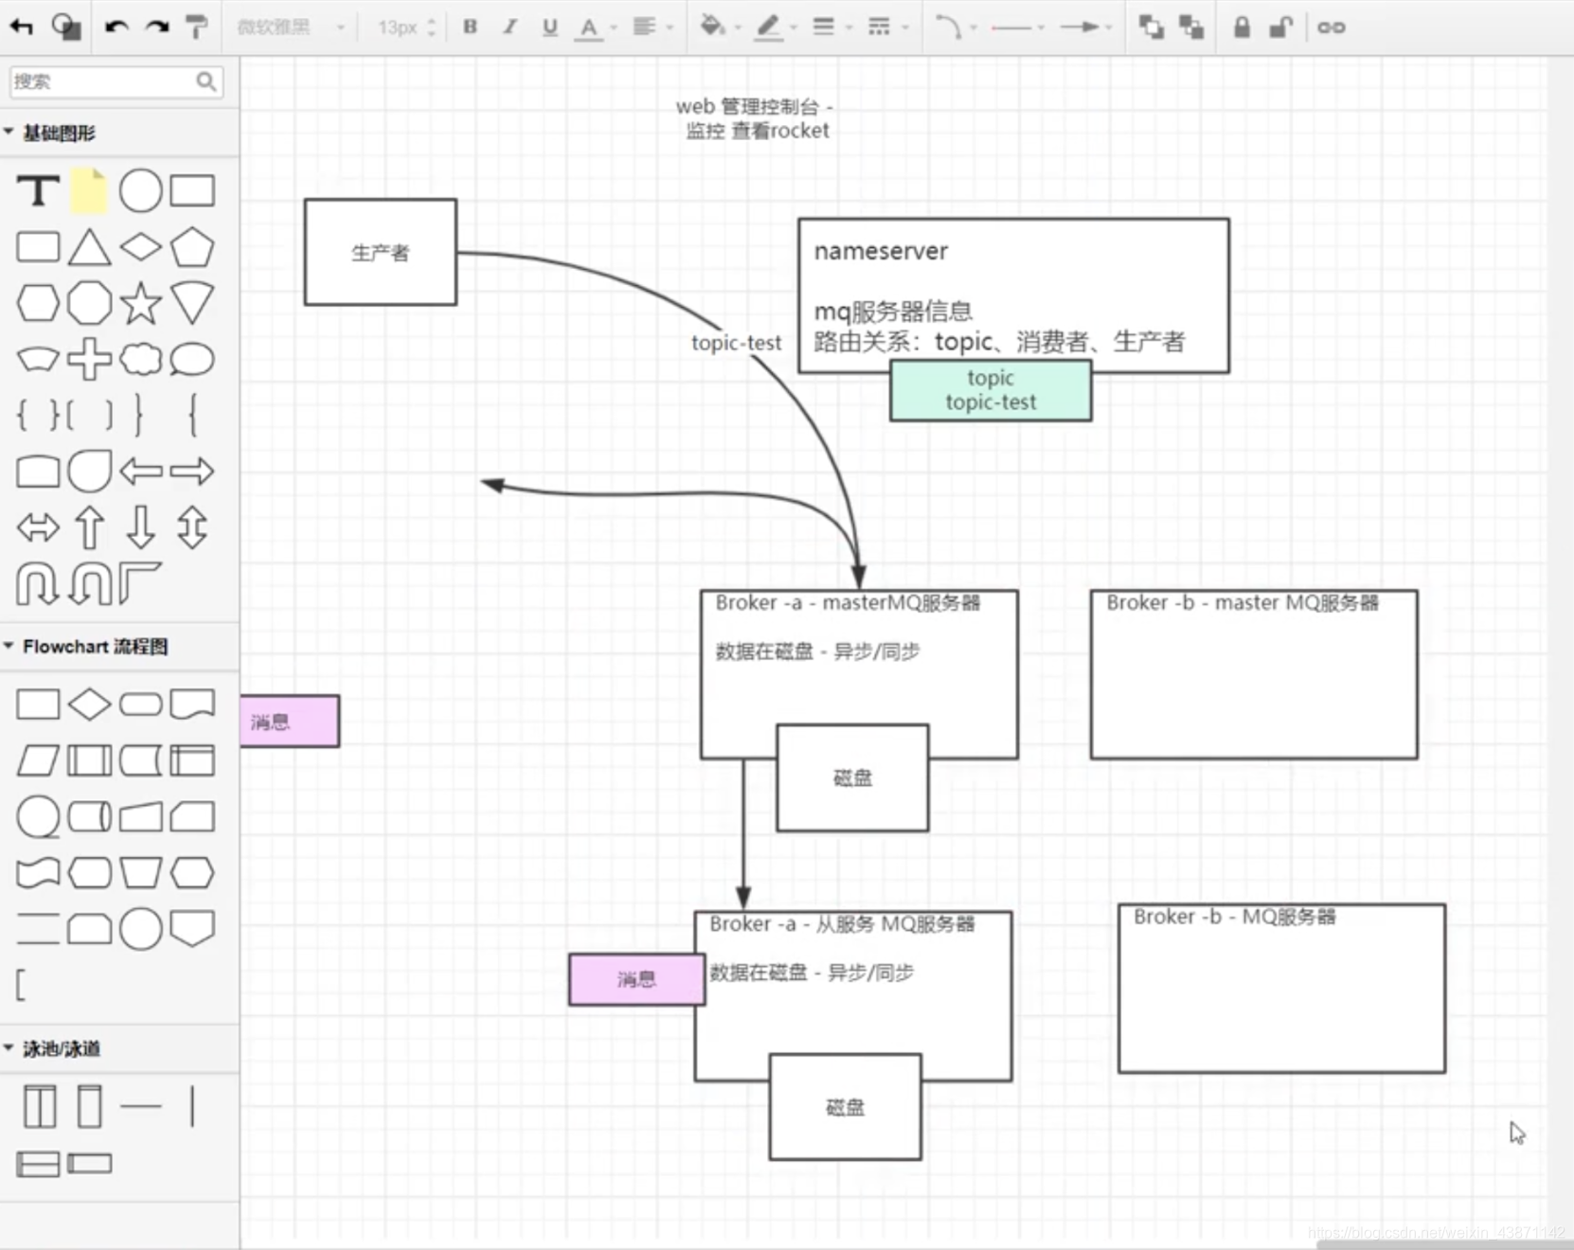Select the flowchart document shape
The image size is (1574, 1250).
pos(191,704)
